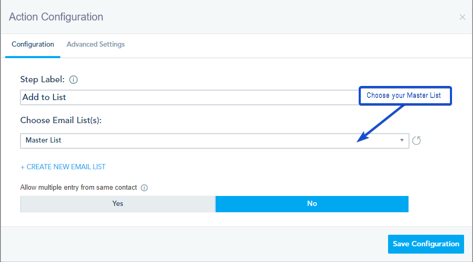Expand the email list dropdown caret

[x=402, y=140]
